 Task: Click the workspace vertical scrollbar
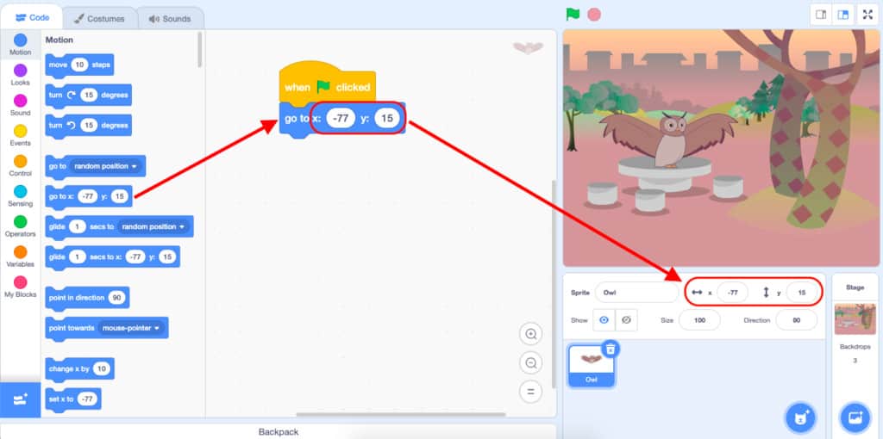coord(553,284)
